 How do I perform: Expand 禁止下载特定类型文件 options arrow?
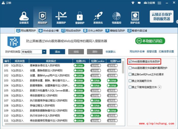pos(160,87)
